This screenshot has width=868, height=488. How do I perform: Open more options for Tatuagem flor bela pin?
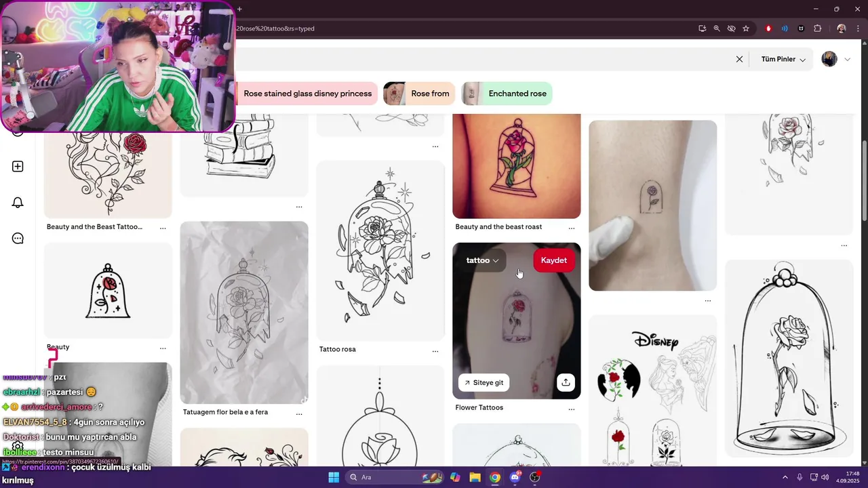299,413
